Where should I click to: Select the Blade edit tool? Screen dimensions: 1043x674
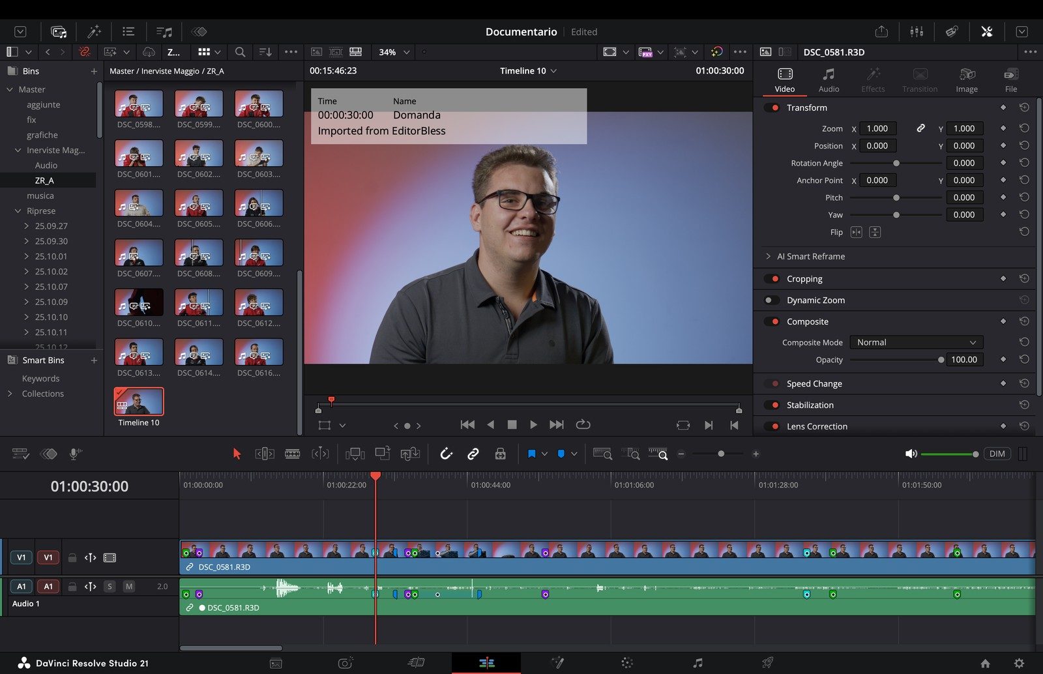[x=293, y=454]
